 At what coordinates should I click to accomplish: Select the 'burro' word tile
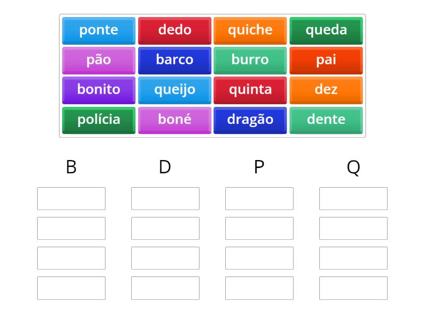click(250, 60)
